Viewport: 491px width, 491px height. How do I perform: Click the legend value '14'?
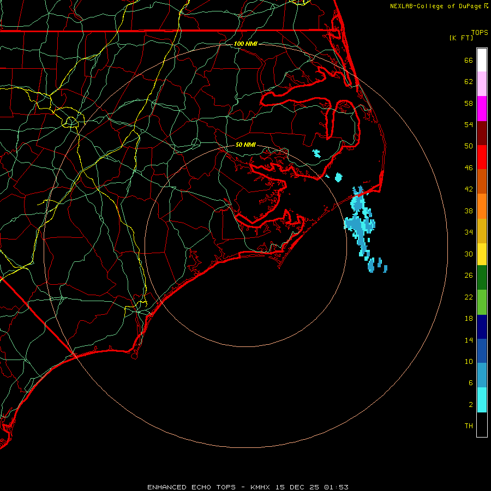click(469, 340)
